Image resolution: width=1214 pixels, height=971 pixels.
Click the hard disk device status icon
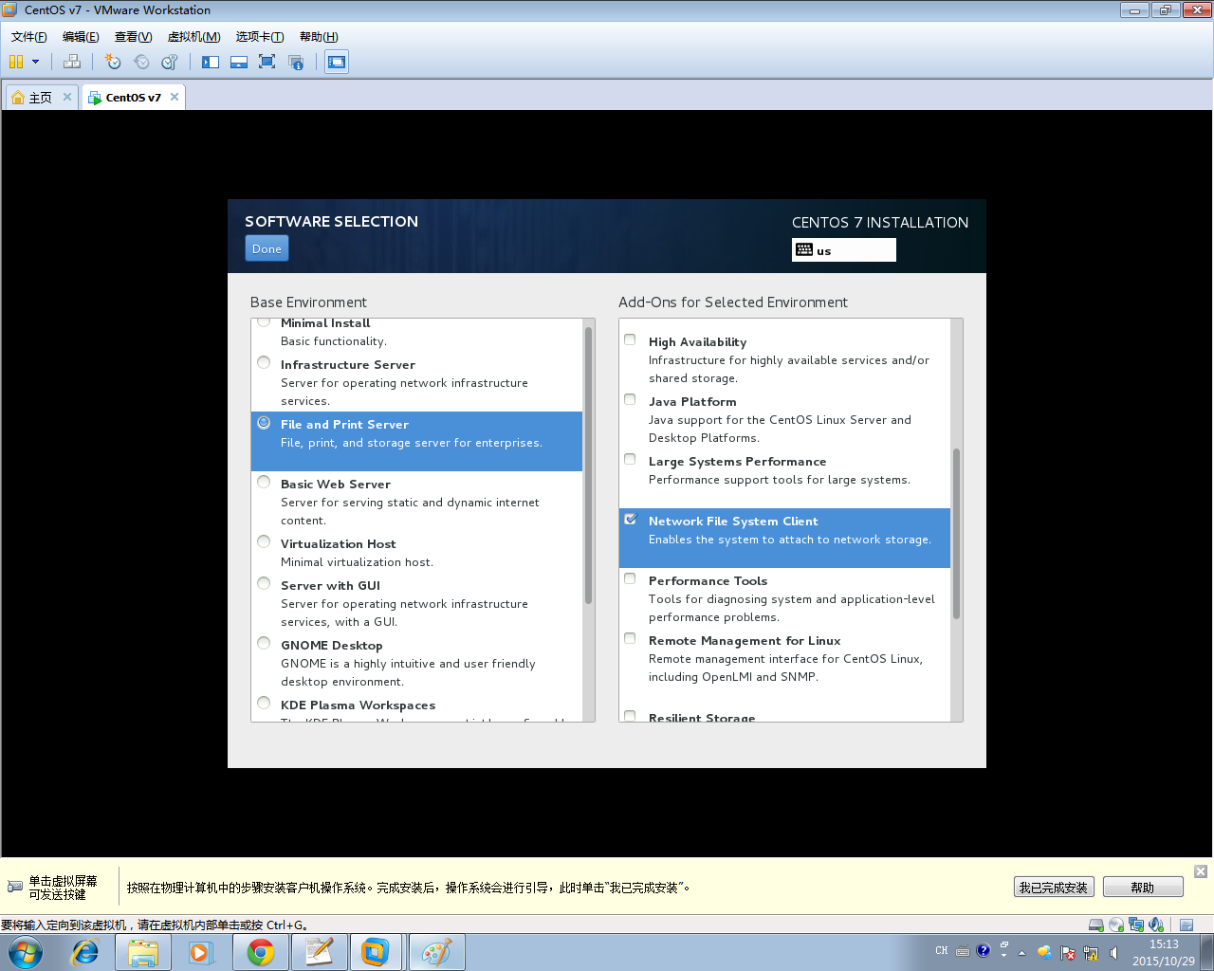1096,925
